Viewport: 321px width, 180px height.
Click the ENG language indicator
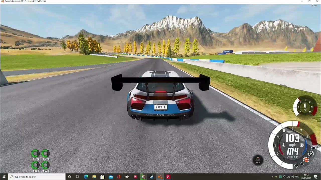pyautogui.click(x=297, y=177)
